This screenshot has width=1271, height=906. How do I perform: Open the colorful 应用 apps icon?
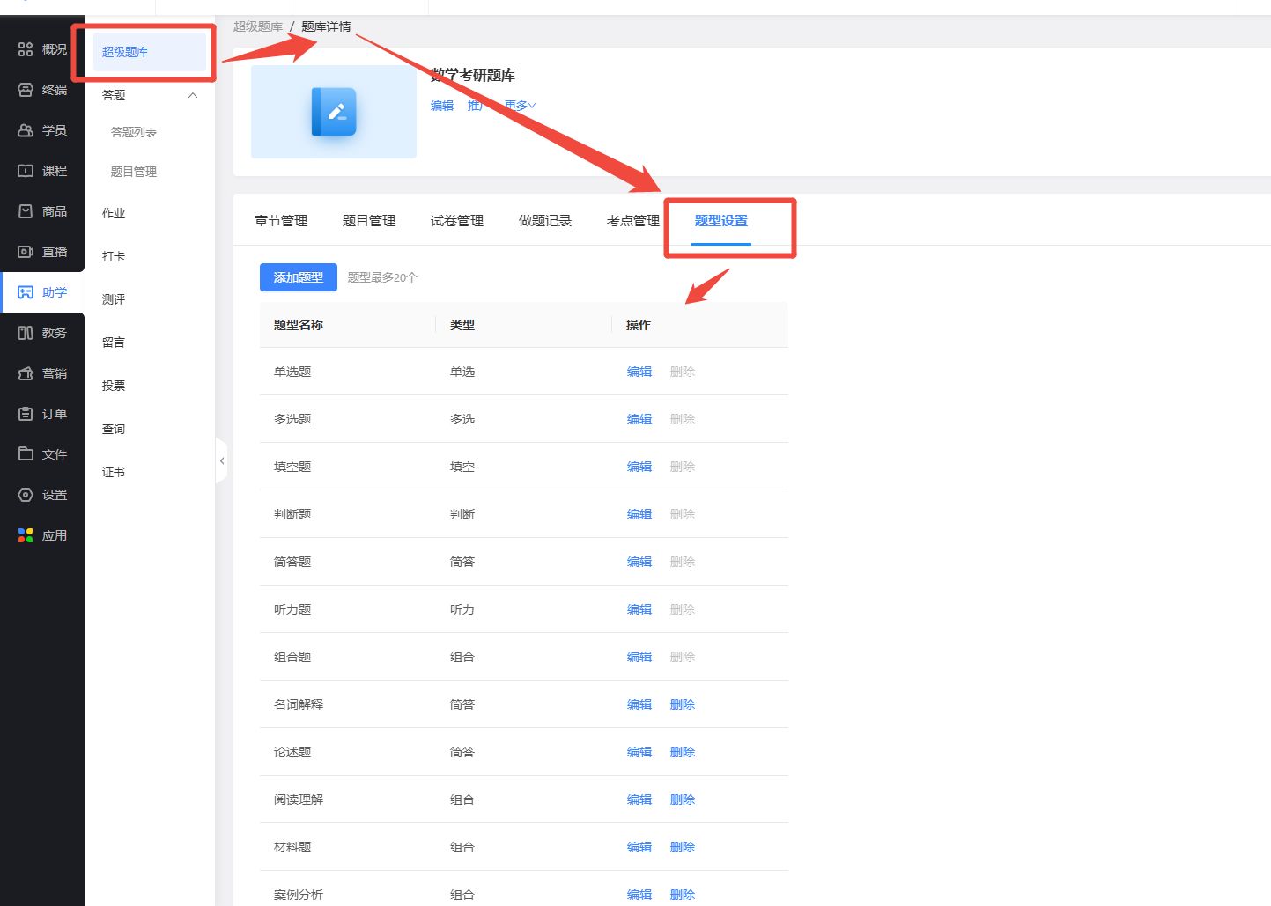[26, 535]
